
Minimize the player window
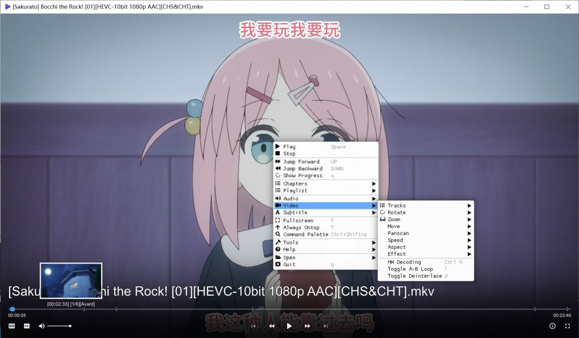click(x=526, y=7)
